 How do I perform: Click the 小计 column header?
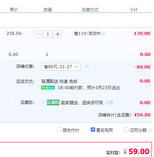tap(134, 10)
